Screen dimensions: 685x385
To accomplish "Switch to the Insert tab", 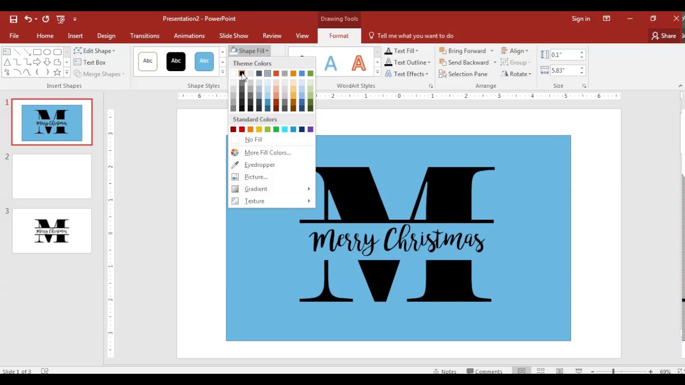I will pyautogui.click(x=75, y=36).
